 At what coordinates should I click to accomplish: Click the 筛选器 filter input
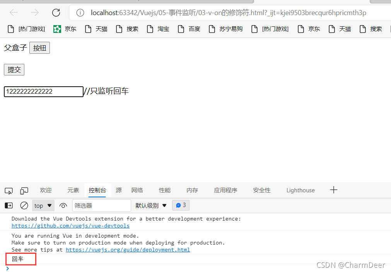click(x=101, y=205)
